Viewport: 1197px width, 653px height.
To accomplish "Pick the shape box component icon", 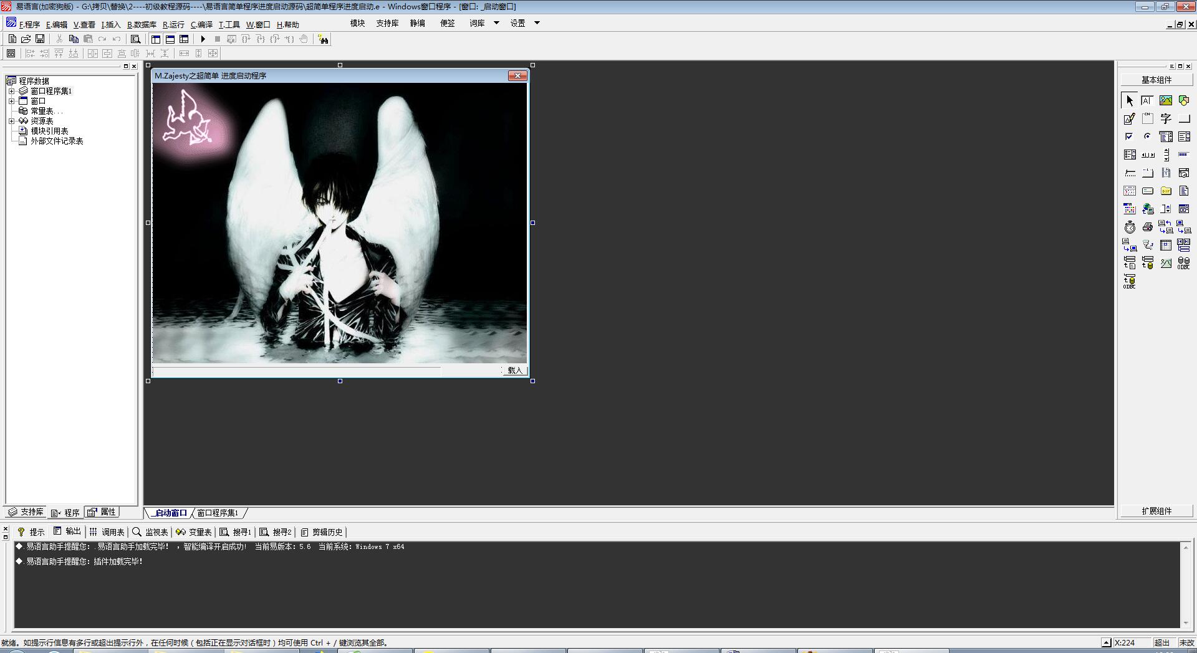I will pos(1184,100).
